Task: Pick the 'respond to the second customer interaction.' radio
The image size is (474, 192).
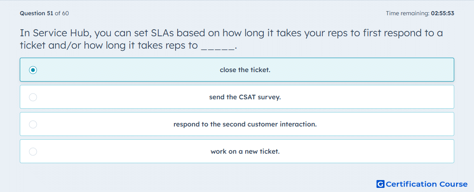Action: pyautogui.click(x=33, y=124)
